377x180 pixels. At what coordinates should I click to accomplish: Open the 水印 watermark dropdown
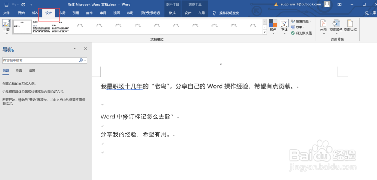point(323,27)
